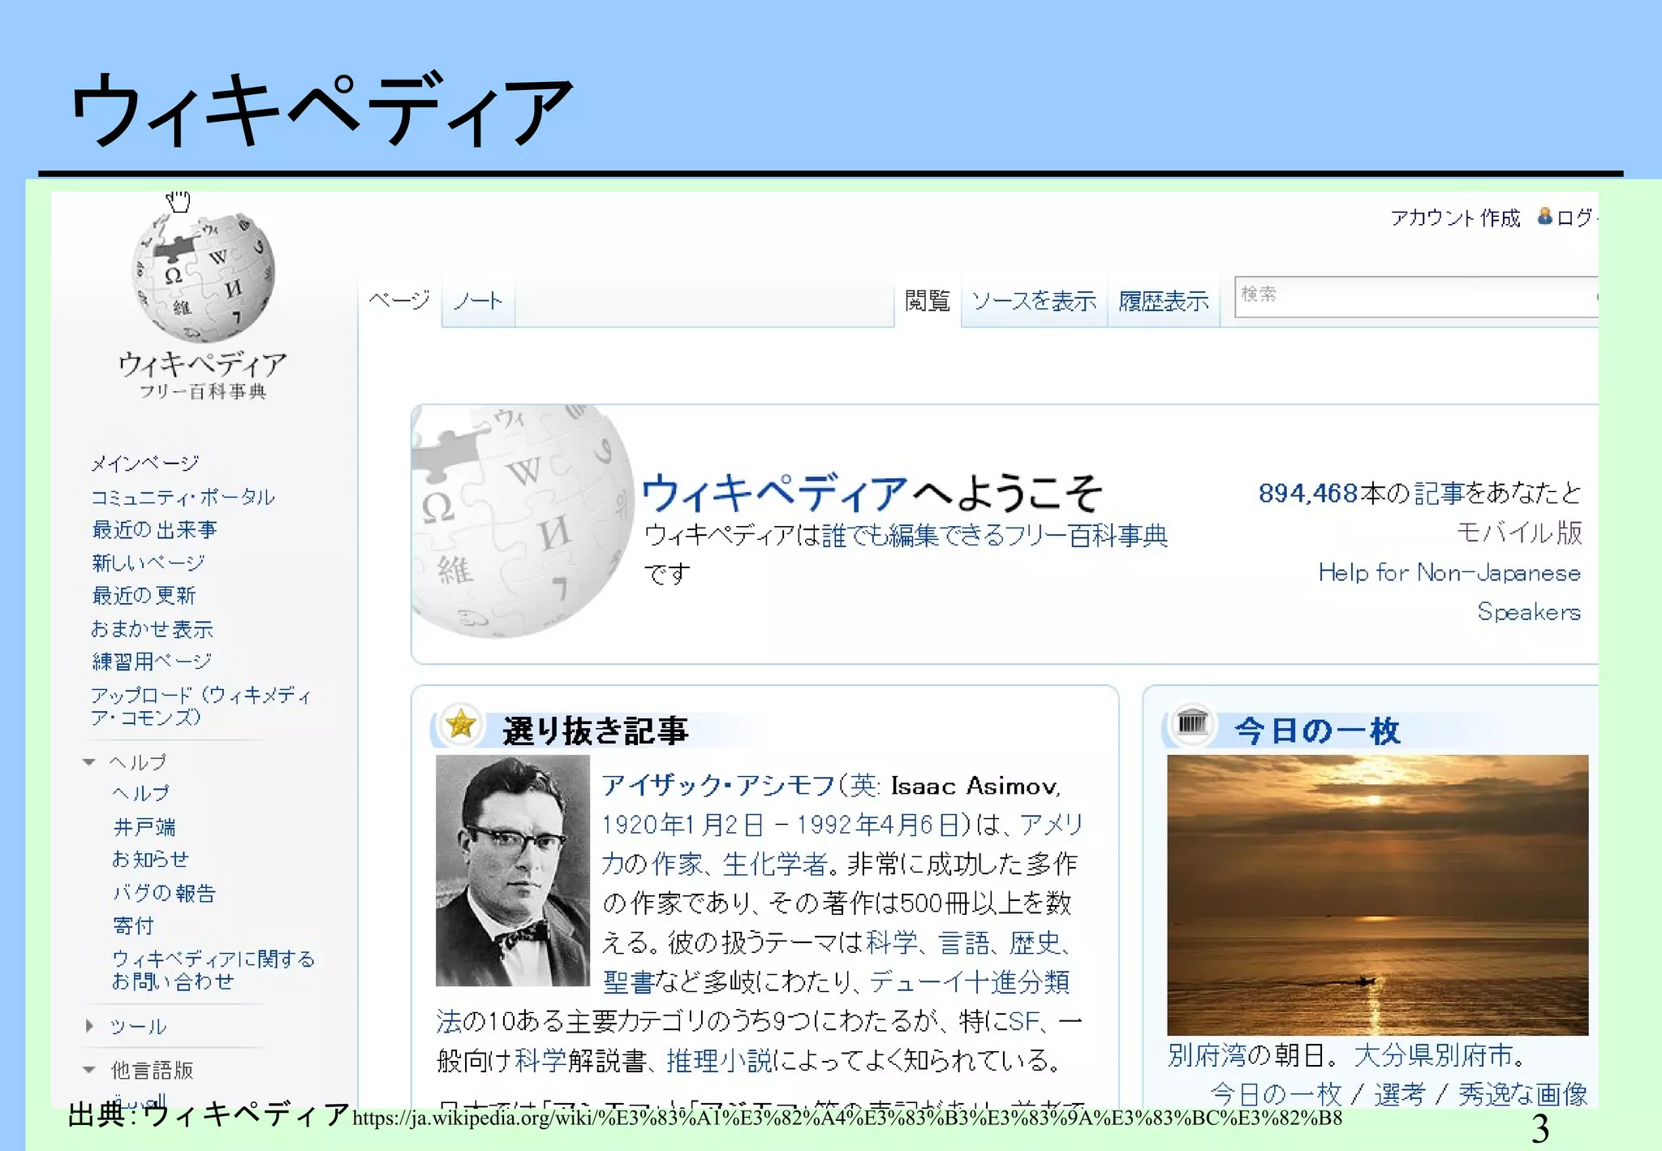Click the 歴史 link
This screenshot has width=1662, height=1151.
[x=1035, y=942]
